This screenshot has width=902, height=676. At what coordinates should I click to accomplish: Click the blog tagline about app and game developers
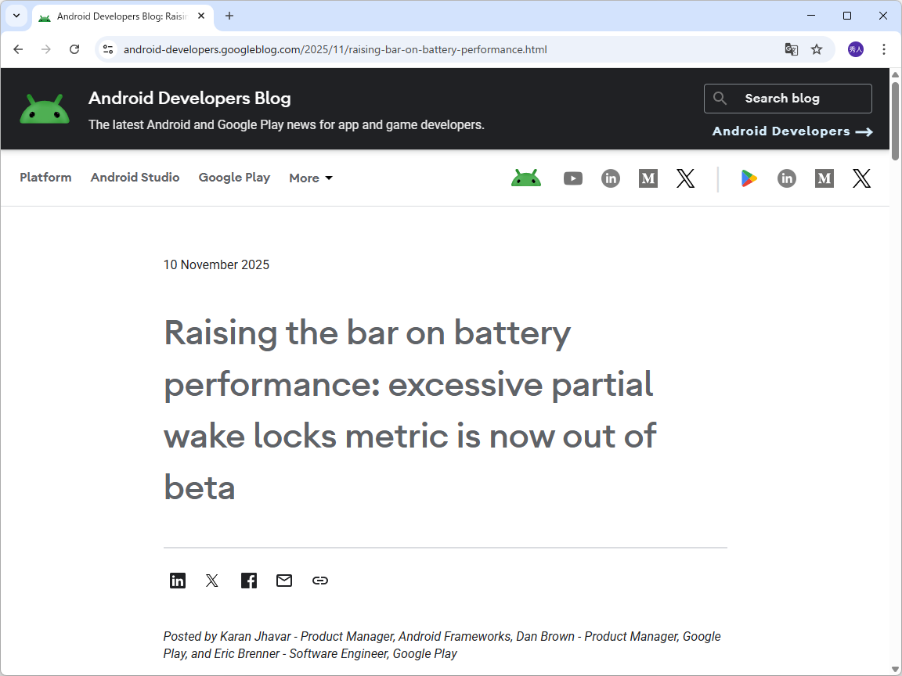click(x=287, y=124)
